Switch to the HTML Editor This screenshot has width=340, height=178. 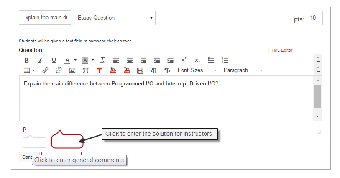(x=280, y=50)
